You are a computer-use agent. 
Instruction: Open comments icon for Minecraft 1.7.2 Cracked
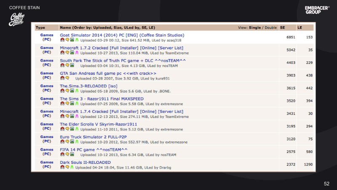[67, 52]
